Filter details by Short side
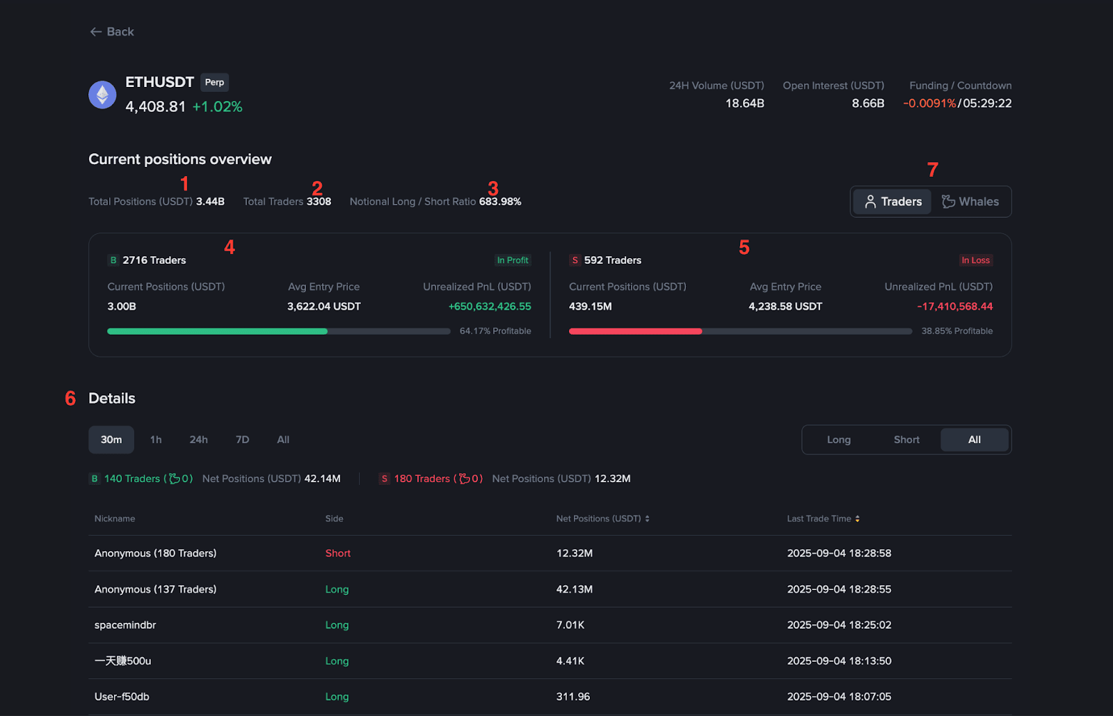The image size is (1113, 716). 906,440
